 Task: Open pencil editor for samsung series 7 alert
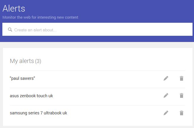click(x=166, y=113)
